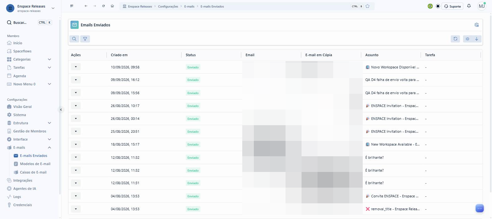Click the Emails Enviados envelope icon

click(x=74, y=25)
